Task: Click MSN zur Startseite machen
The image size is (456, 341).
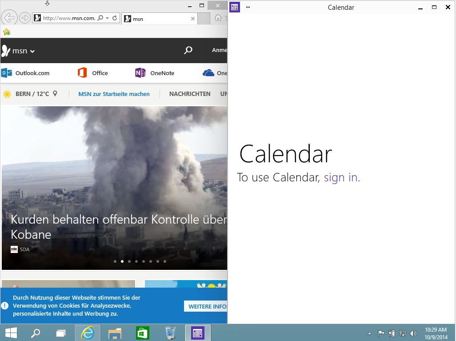Action: click(114, 94)
